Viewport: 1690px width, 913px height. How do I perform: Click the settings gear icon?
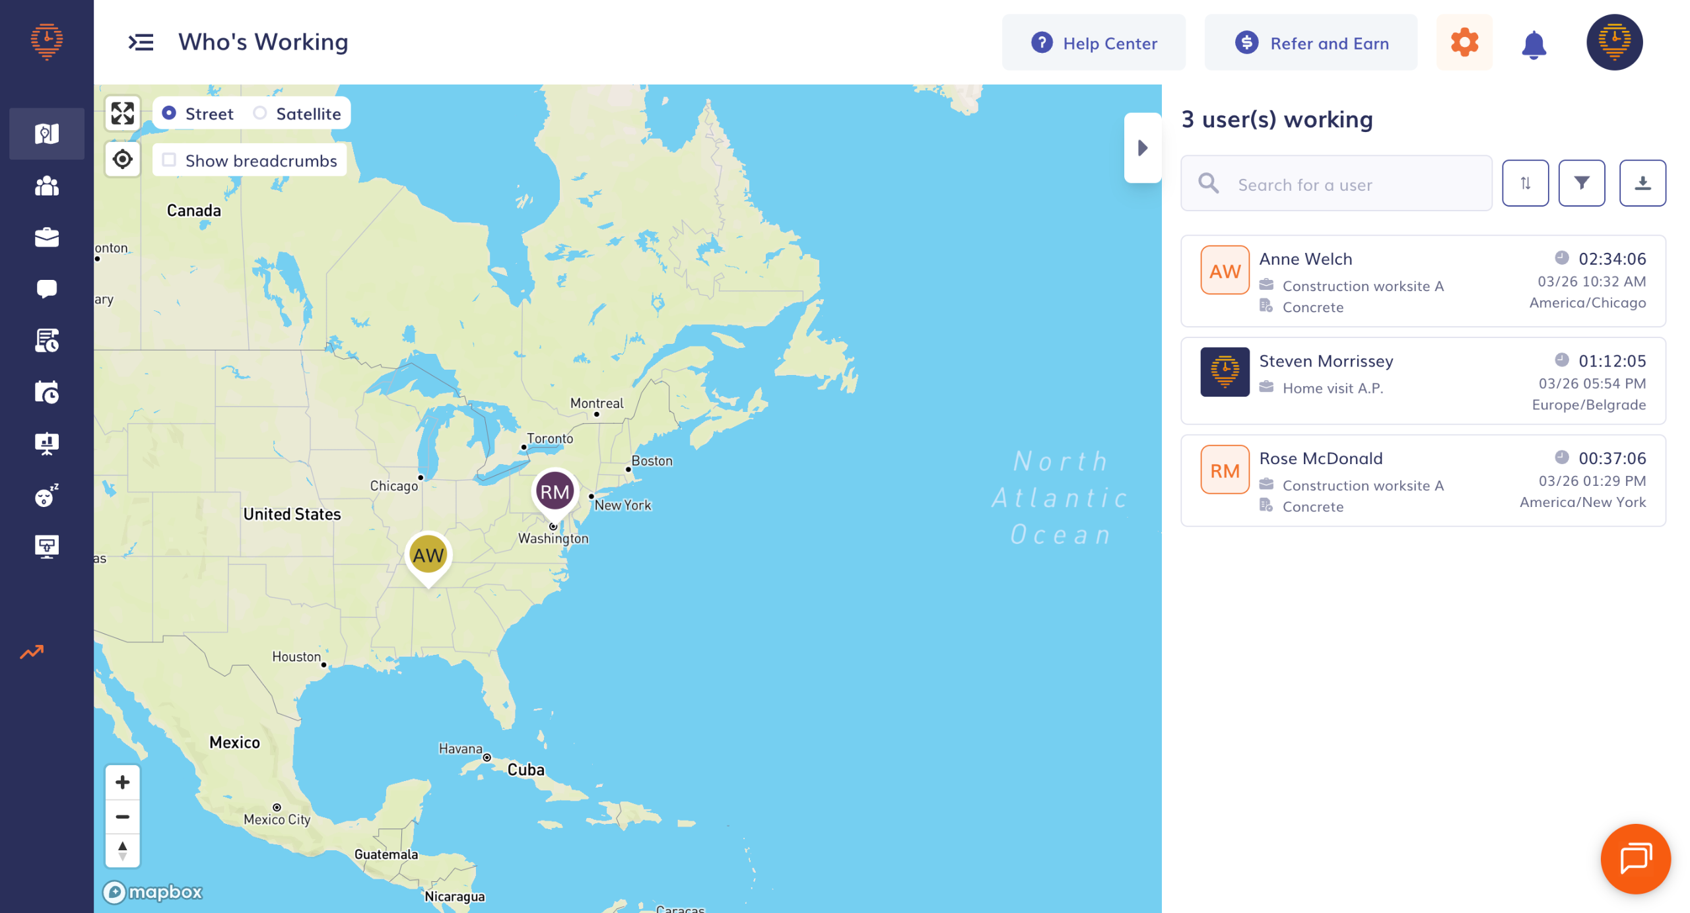(x=1464, y=43)
